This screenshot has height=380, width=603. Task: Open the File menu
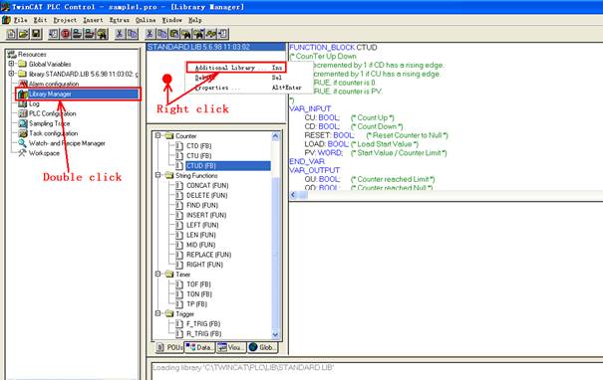click(x=21, y=20)
